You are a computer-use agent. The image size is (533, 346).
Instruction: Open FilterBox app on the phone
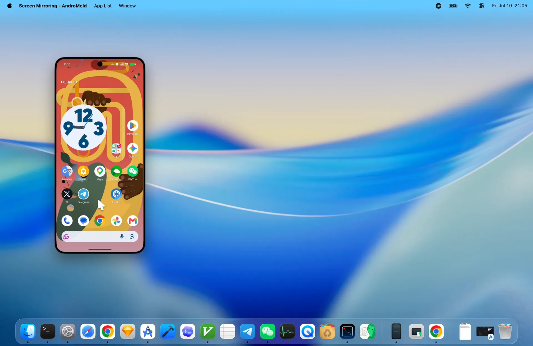click(83, 171)
